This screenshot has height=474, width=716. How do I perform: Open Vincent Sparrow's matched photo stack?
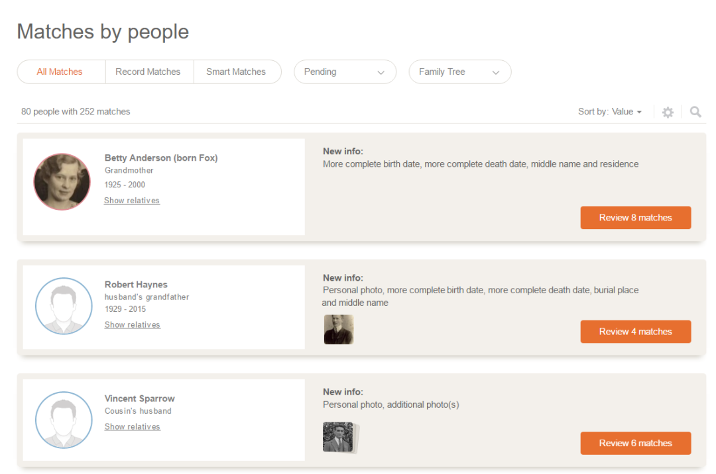[x=339, y=438]
